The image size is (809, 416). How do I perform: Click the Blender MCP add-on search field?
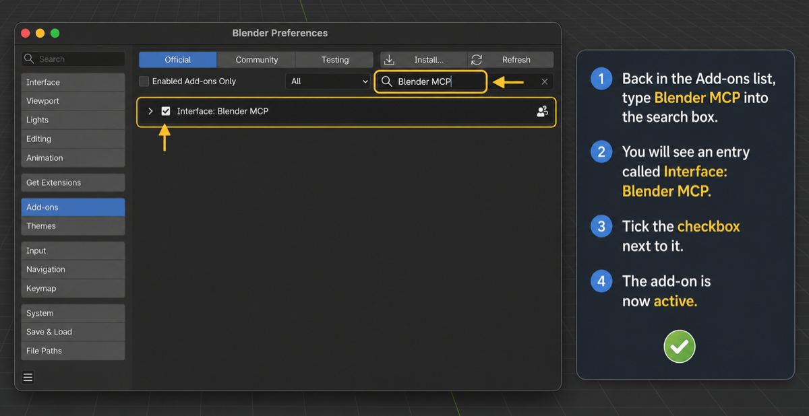pos(430,81)
